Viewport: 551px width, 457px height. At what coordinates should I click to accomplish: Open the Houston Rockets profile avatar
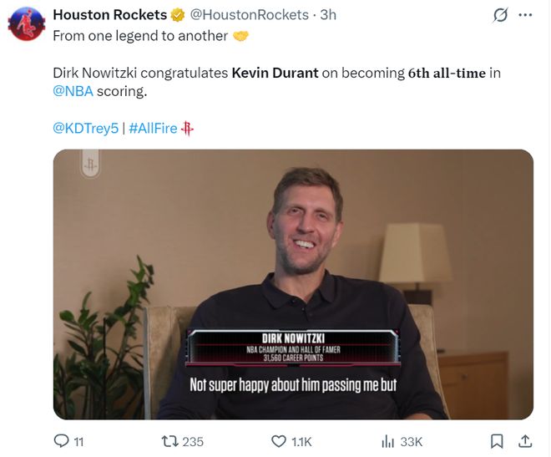(25, 23)
